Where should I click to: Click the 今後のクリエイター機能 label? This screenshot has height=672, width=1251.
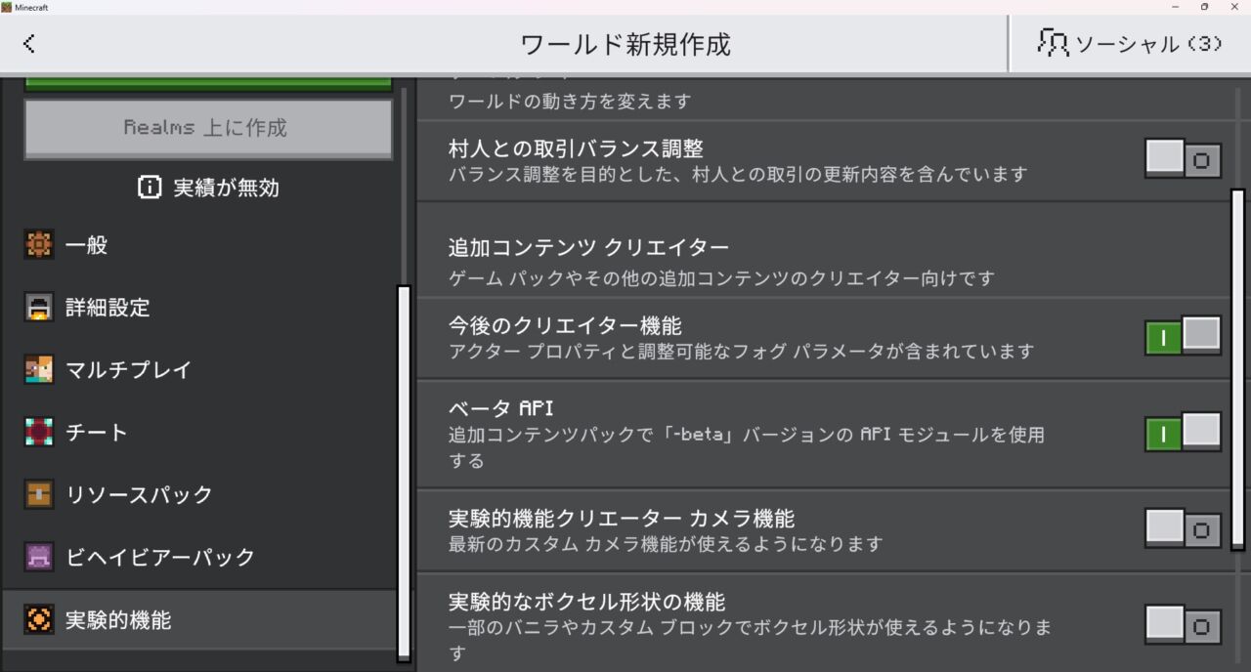[x=565, y=325]
